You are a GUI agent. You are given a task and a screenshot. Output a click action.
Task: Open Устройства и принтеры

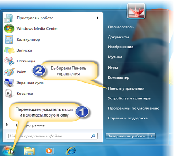click(x=129, y=98)
